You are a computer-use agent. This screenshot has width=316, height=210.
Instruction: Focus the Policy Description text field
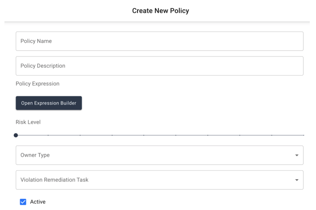[159, 66]
